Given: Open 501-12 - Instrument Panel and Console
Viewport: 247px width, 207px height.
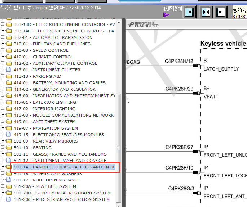Looking at the screenshot, I should click(60, 161).
